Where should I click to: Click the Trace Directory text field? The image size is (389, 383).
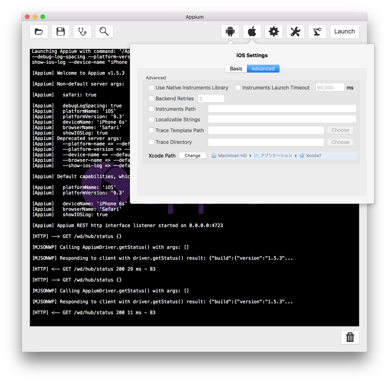[266, 142]
